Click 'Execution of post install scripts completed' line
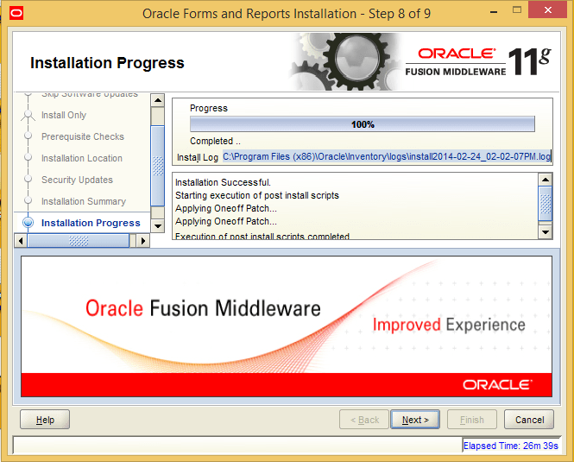Viewport: 574px width, 462px height. point(262,236)
